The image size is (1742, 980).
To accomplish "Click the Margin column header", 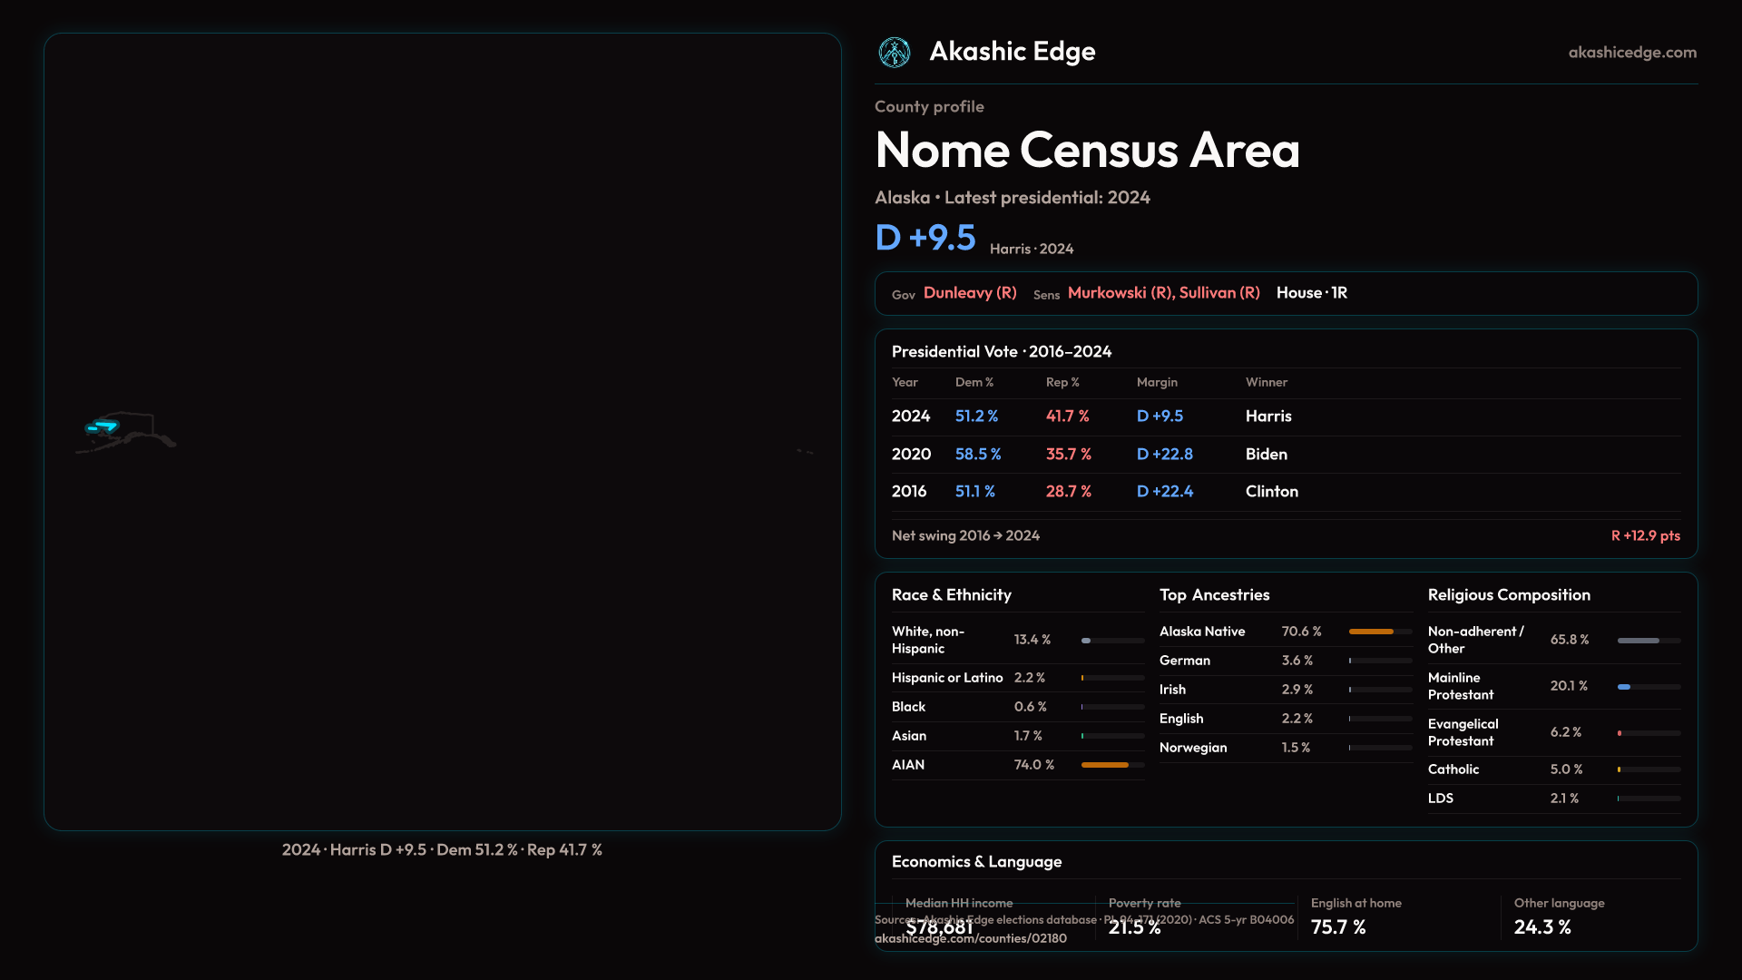I will tap(1157, 382).
